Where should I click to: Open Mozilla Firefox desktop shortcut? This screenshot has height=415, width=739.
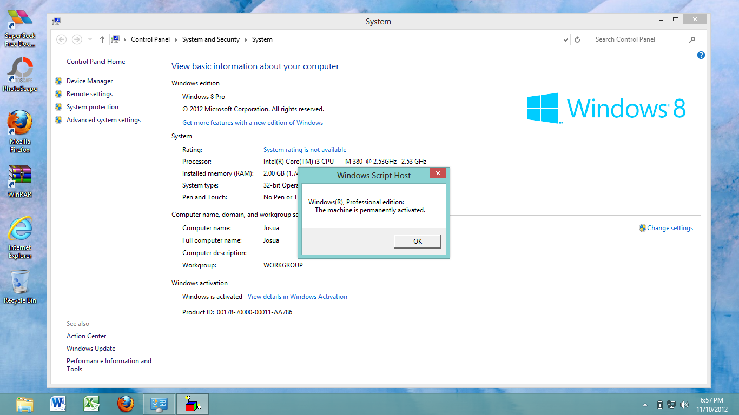point(19,131)
